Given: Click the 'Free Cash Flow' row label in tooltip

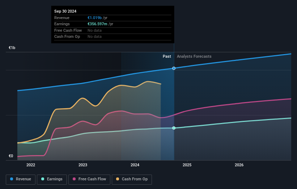Looking at the screenshot, I should click(x=68, y=30).
